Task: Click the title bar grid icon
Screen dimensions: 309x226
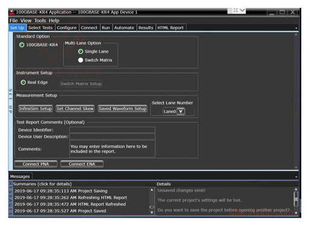Action: pyautogui.click(x=230, y=10)
